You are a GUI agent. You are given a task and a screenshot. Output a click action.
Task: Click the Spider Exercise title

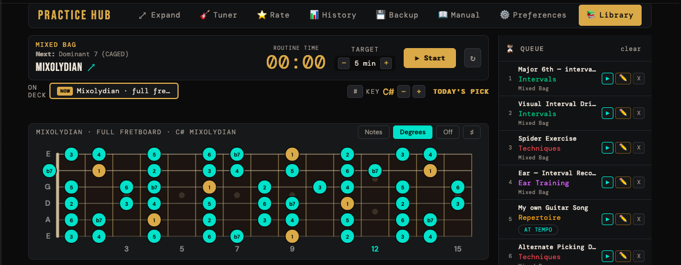(x=547, y=138)
